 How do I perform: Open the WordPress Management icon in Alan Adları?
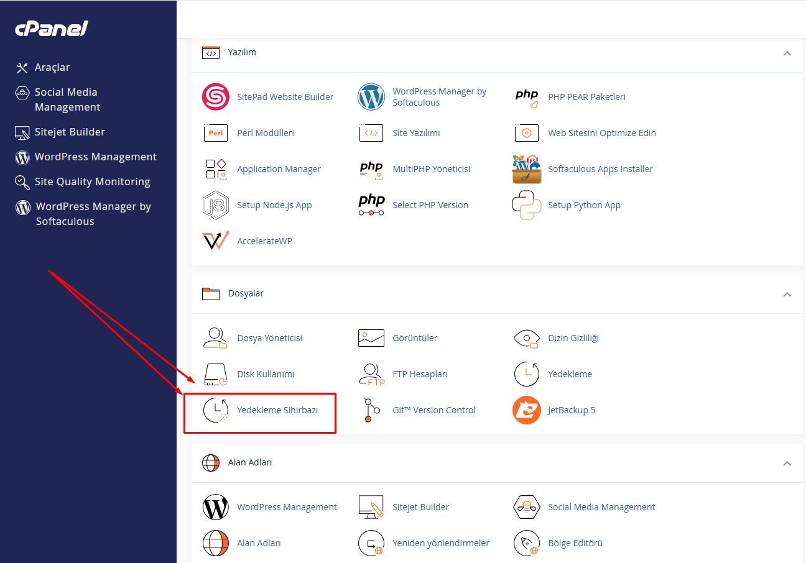point(216,507)
